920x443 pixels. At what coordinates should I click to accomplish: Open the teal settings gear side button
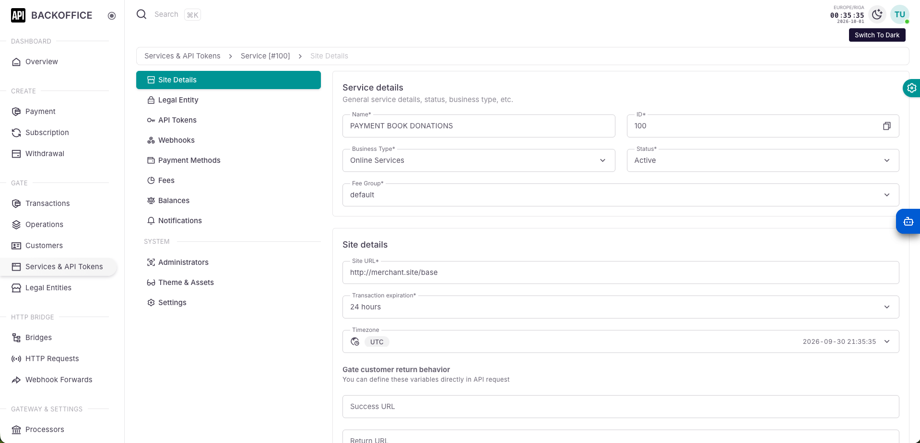(x=911, y=88)
